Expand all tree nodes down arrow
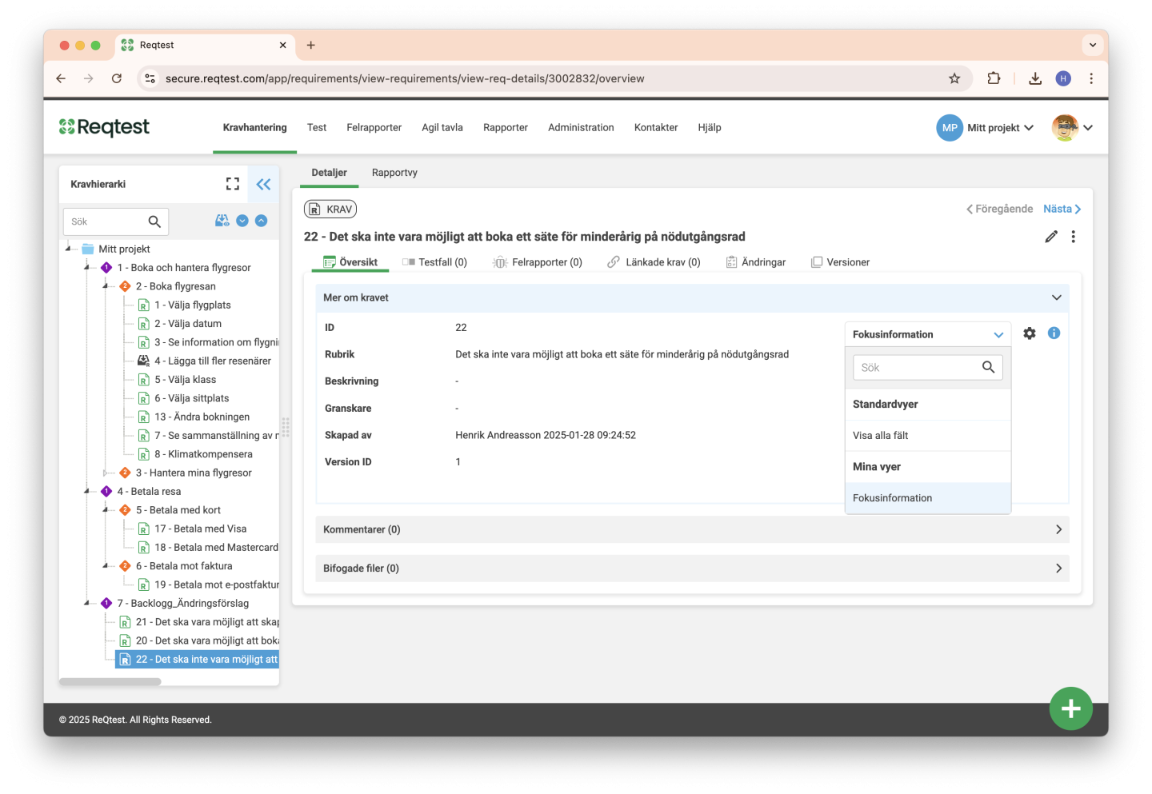Screen dimensions: 1152x794 pyautogui.click(x=242, y=221)
